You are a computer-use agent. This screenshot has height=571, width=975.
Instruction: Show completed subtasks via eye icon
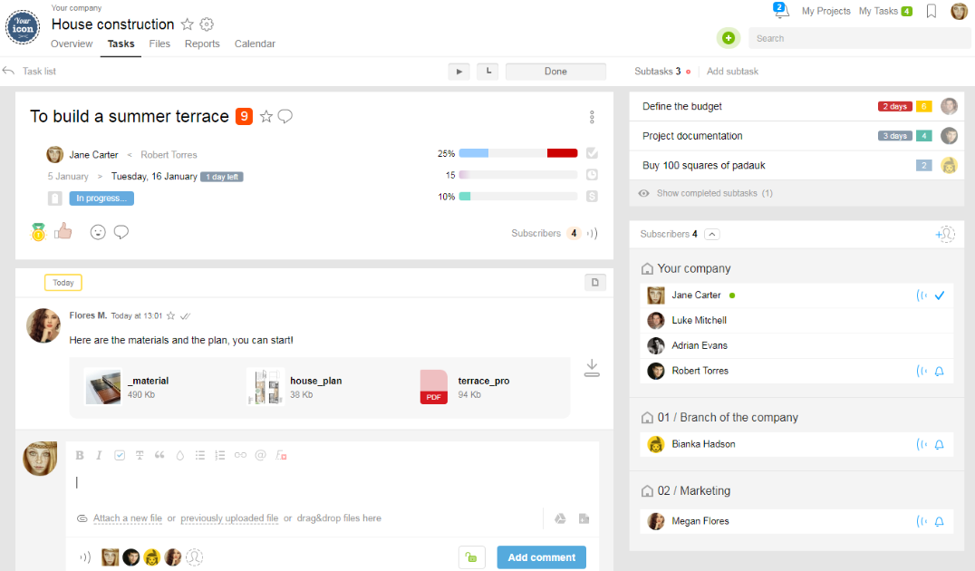643,193
